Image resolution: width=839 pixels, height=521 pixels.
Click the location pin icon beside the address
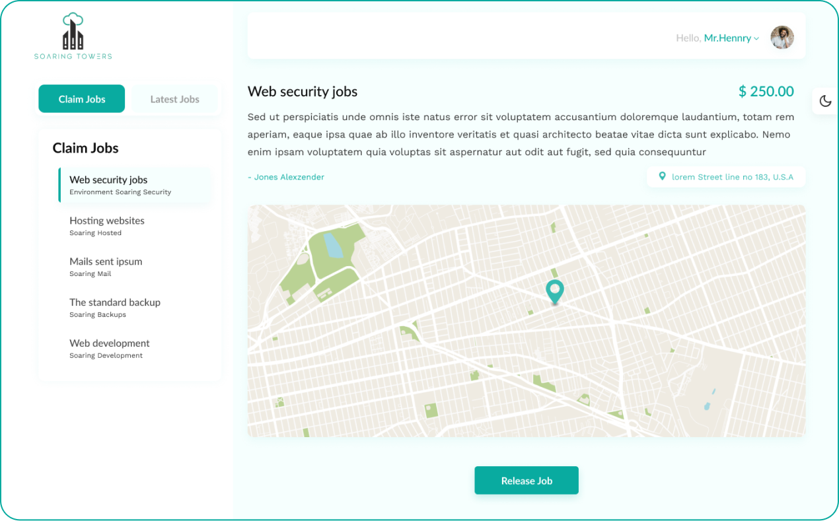[662, 176]
